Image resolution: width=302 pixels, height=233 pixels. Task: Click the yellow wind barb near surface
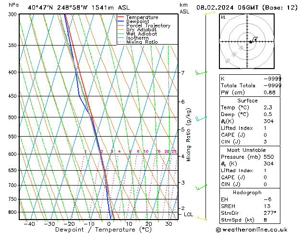coord(202,219)
